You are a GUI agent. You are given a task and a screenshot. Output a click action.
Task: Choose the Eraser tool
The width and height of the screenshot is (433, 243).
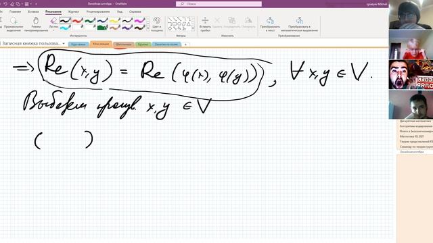53,24
